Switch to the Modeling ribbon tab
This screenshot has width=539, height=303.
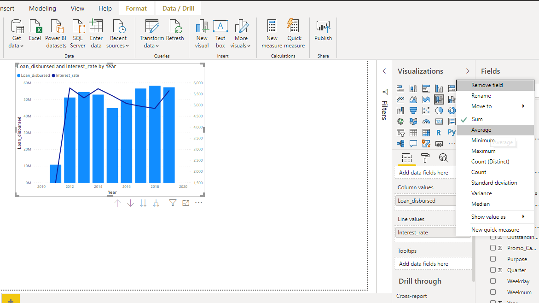[42, 8]
